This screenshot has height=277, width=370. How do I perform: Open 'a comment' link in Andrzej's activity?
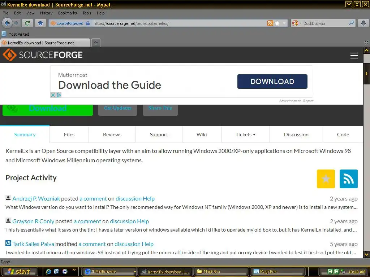93,199
